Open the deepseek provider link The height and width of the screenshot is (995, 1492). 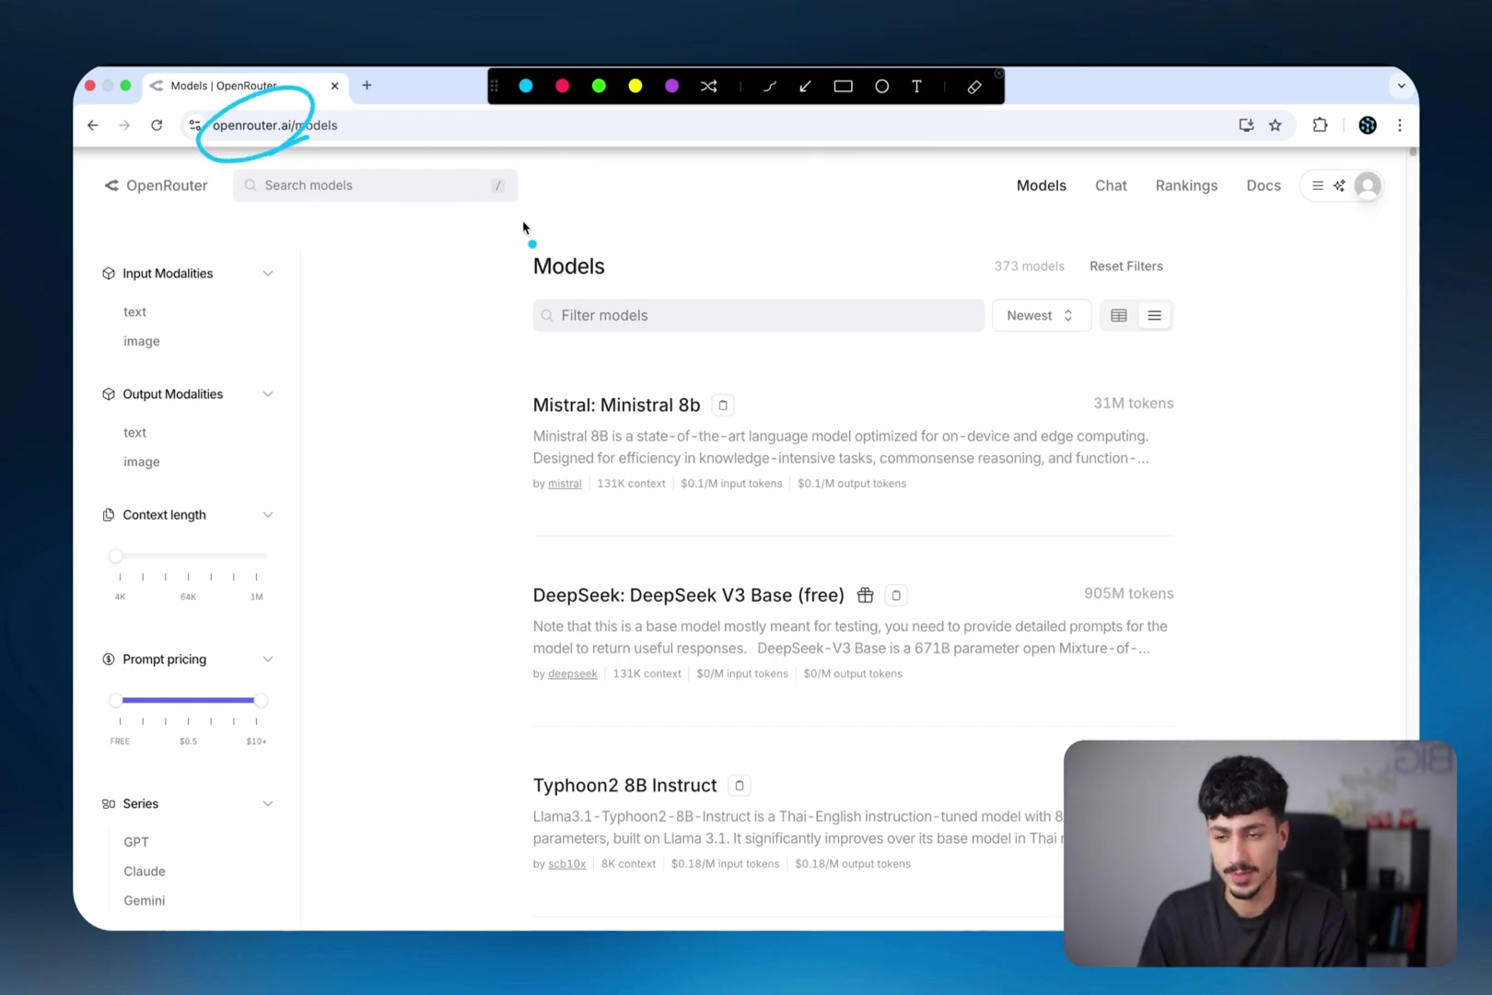[573, 674]
